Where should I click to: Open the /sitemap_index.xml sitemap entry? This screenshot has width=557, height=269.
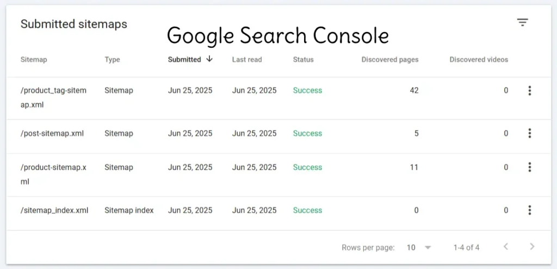[x=54, y=210]
